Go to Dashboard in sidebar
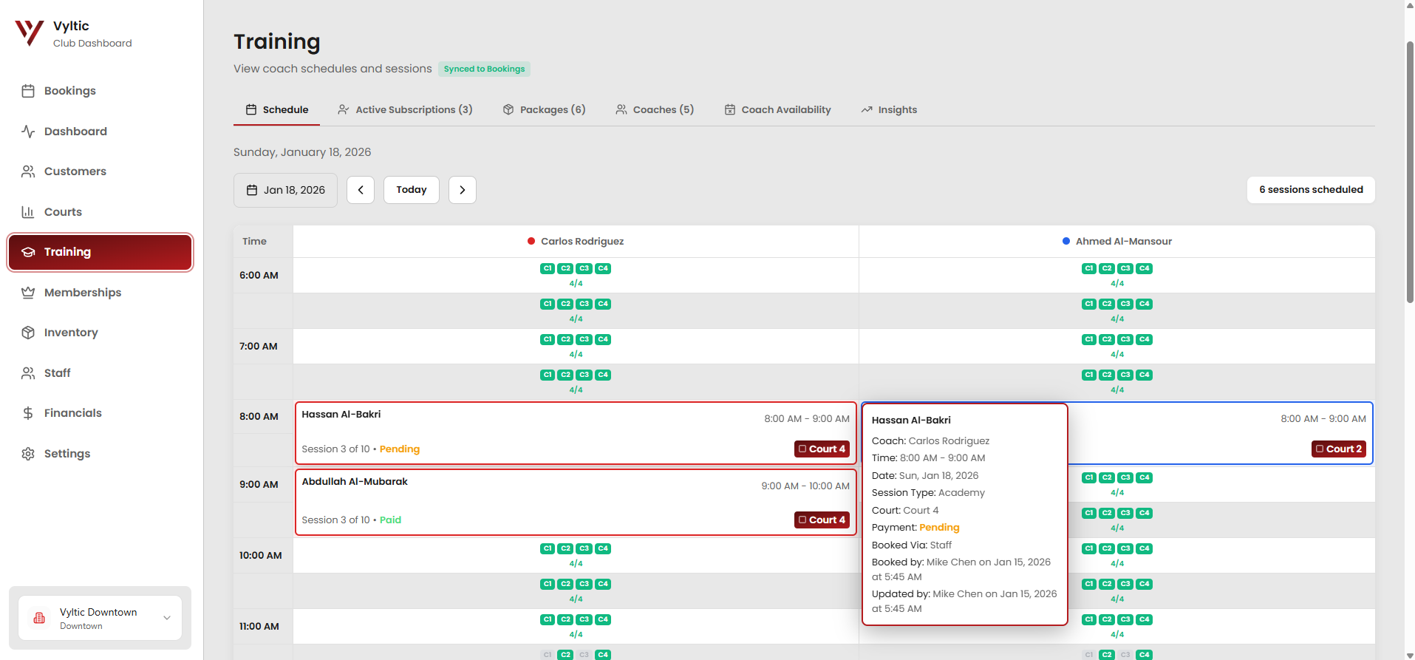The image size is (1415, 660). tap(75, 132)
